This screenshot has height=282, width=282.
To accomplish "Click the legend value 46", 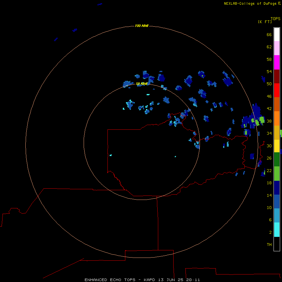I will 269,97.
